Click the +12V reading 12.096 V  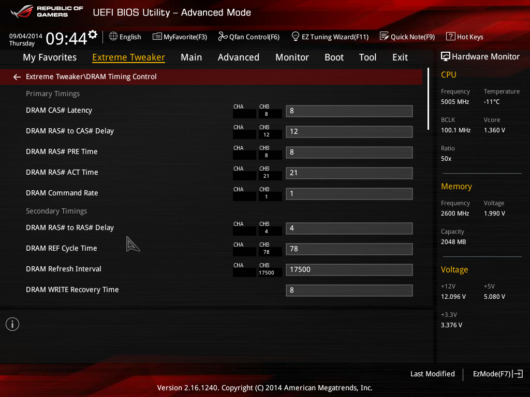(x=453, y=296)
